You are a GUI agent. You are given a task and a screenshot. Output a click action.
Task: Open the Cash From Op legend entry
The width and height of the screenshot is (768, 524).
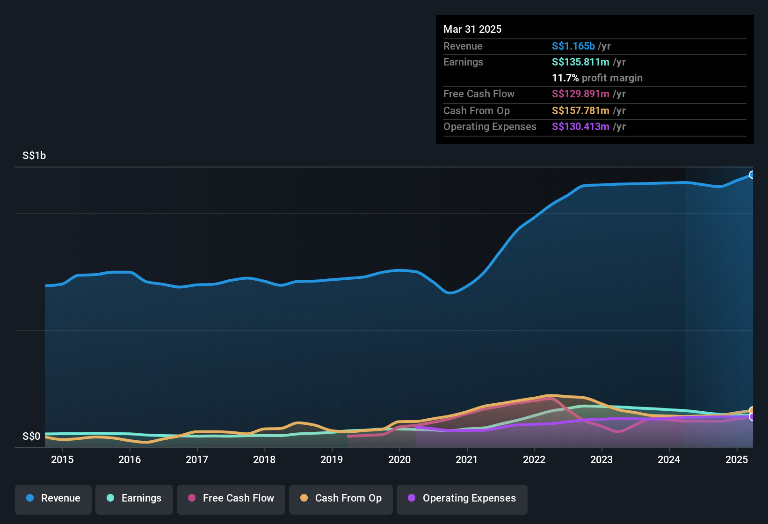[341, 499]
